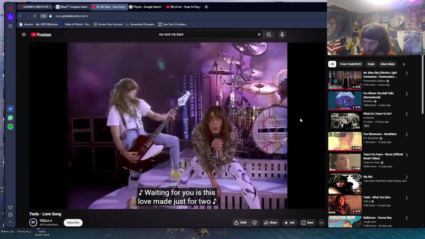Switch to Lil Jon Snap Yo Fingers tab
The width and height of the screenshot is (425, 239).
[184, 7]
